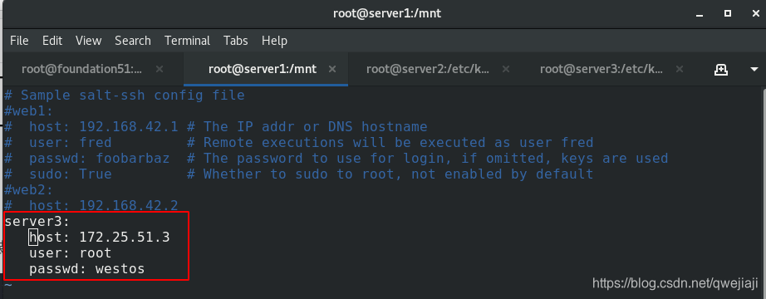
Task: Open the Tabs menu
Action: pyautogui.click(x=235, y=41)
